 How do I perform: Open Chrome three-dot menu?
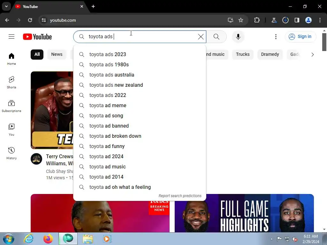click(320, 20)
